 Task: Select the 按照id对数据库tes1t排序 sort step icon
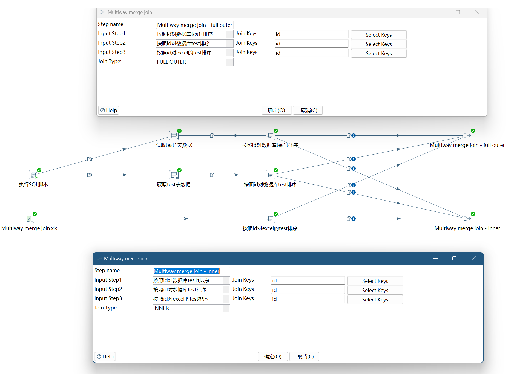pyautogui.click(x=270, y=135)
